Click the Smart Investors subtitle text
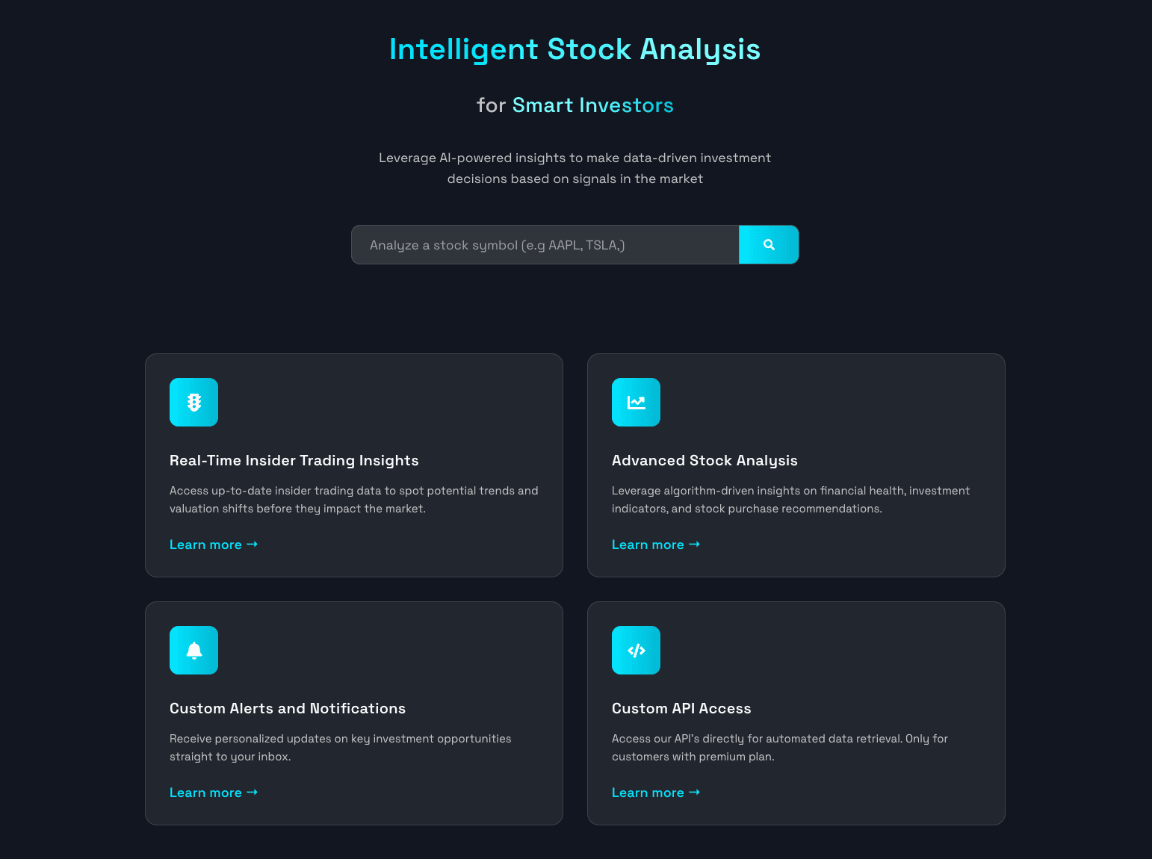This screenshot has height=859, width=1152. point(592,105)
